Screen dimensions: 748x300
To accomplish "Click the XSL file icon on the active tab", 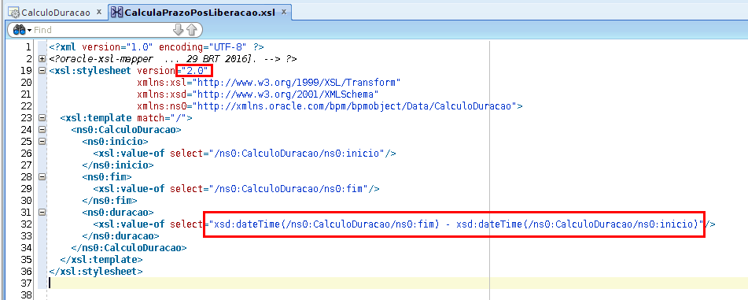I will click(117, 13).
